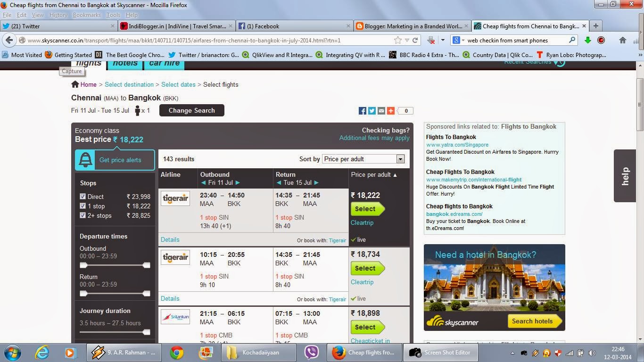644x362 pixels.
Task: Run the web search with magnifier icon
Action: pyautogui.click(x=572, y=40)
